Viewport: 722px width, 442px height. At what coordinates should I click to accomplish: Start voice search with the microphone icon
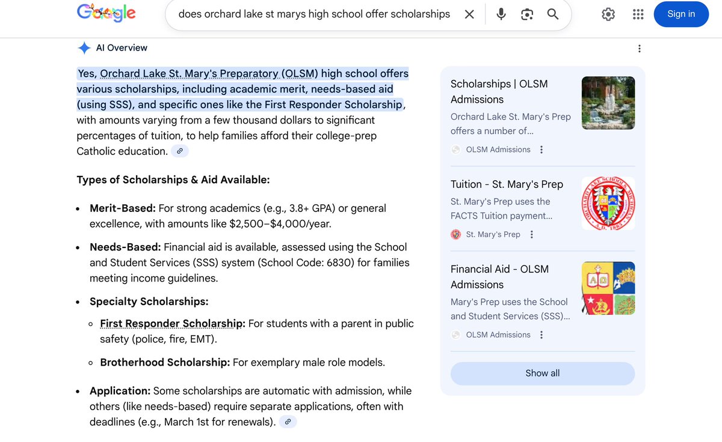pyautogui.click(x=501, y=14)
